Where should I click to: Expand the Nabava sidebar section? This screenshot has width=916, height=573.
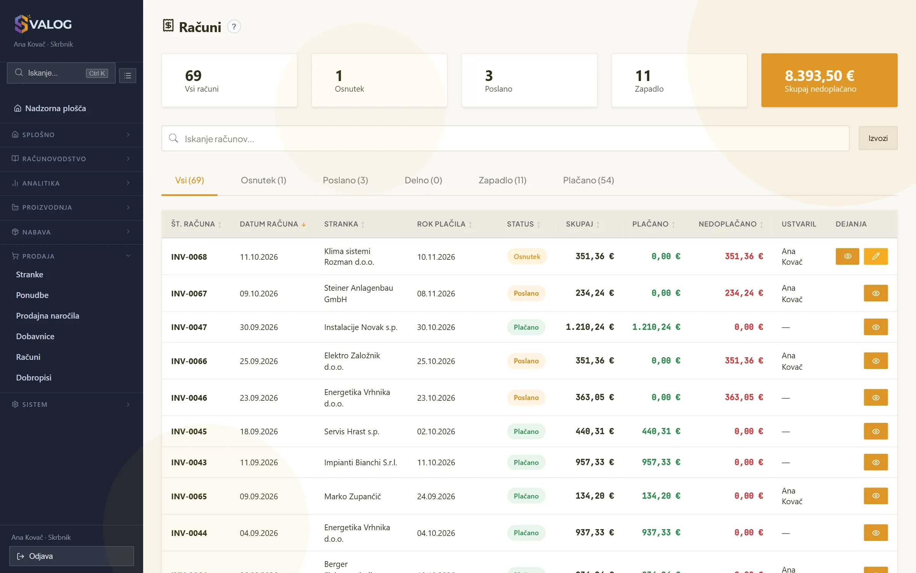71,232
